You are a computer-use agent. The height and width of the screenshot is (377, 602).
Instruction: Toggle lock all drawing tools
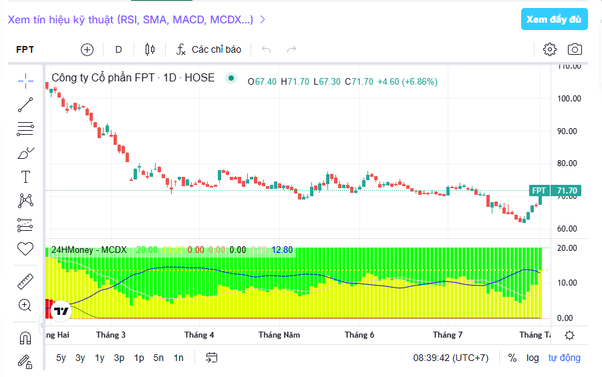pos(25,362)
